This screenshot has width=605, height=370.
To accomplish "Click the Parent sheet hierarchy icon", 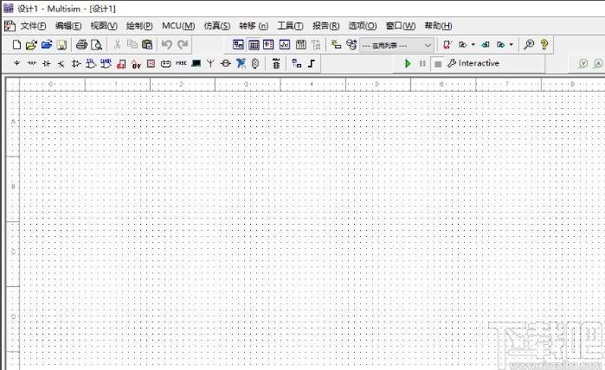I will (316, 45).
